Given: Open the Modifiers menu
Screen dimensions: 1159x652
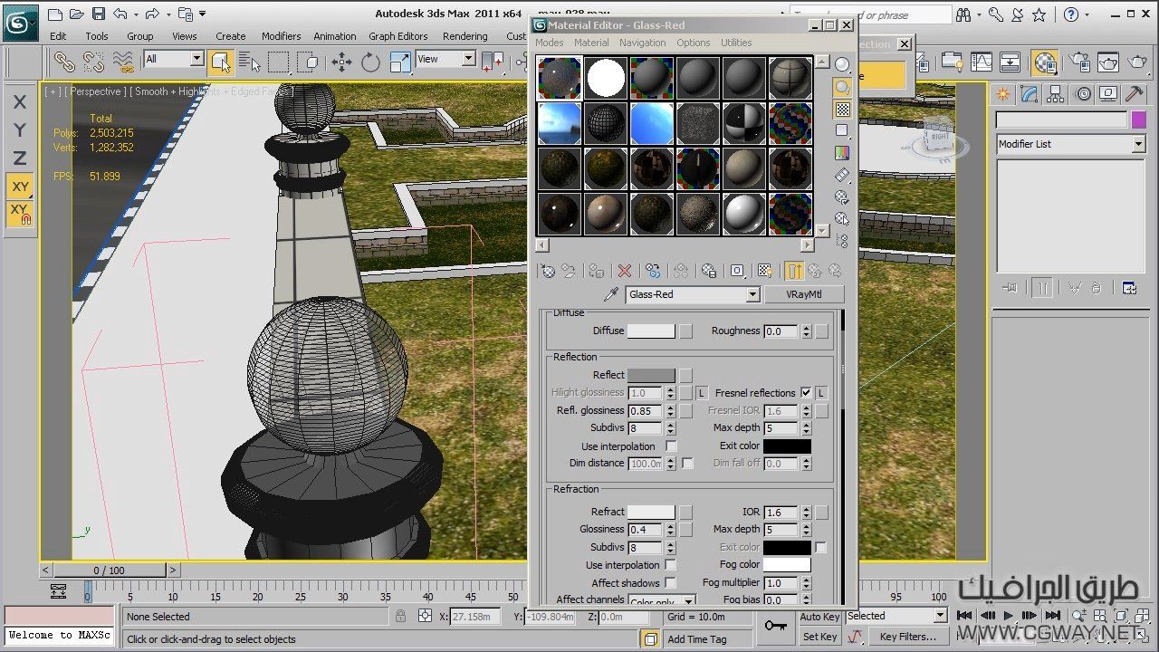Looking at the screenshot, I should tap(281, 36).
